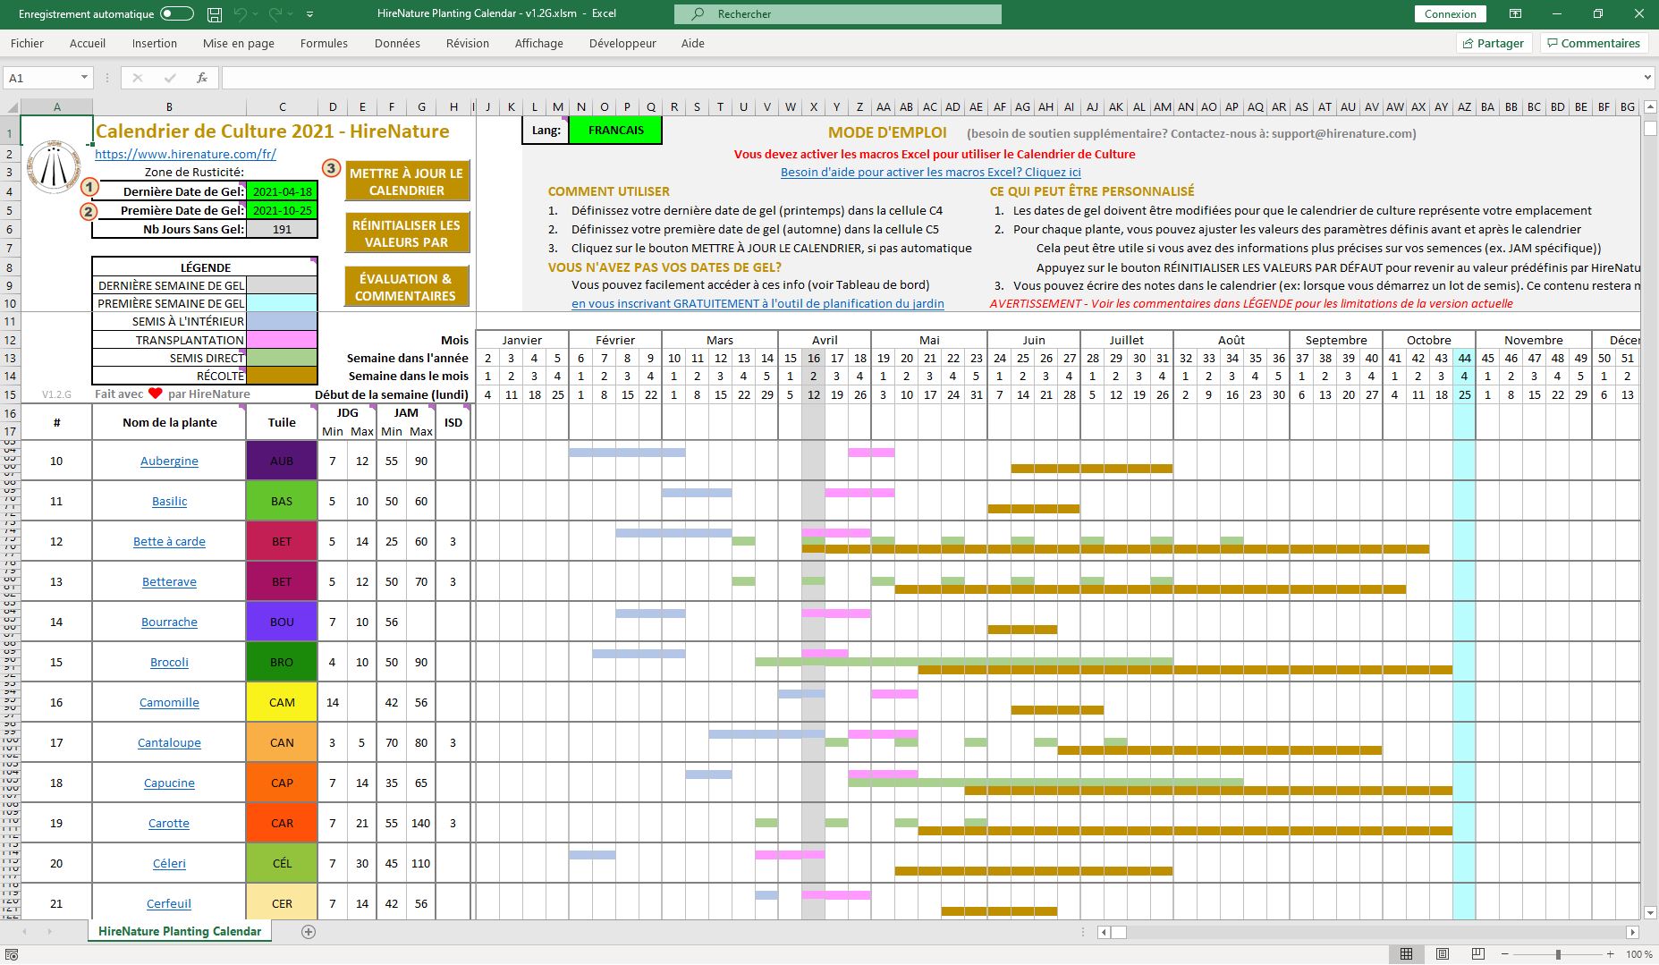Click the horizontal scrollbar right arrow
The image size is (1659, 965).
click(1632, 932)
